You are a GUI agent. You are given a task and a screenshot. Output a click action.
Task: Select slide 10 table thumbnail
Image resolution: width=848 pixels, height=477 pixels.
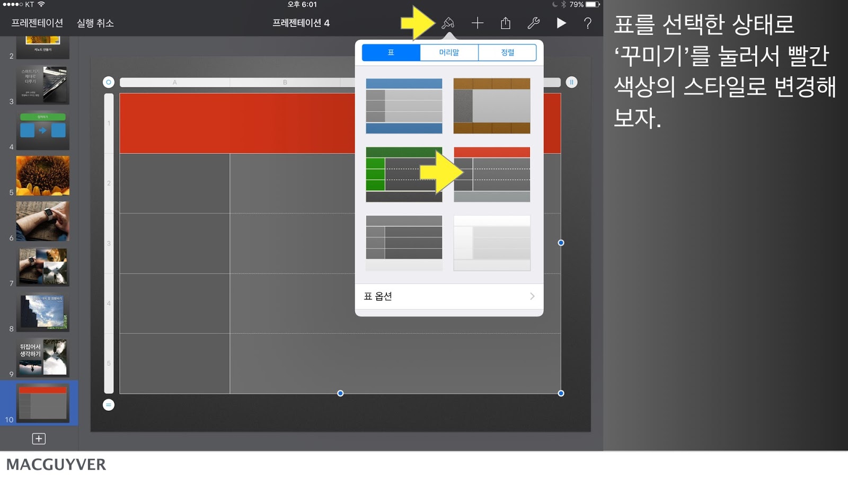coord(43,403)
